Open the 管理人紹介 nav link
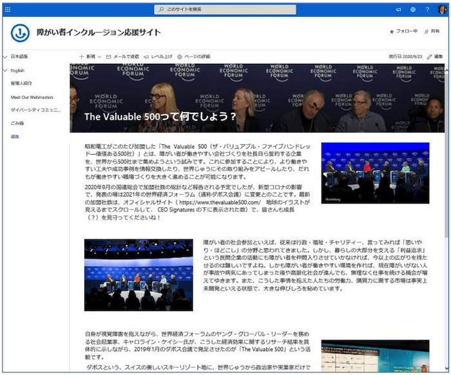Viewport: 451px width, 375px height. pyautogui.click(x=21, y=83)
